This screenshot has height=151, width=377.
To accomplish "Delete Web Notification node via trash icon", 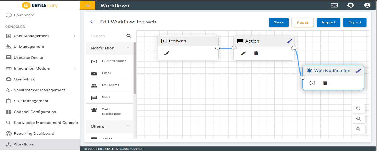I will tap(325, 83).
